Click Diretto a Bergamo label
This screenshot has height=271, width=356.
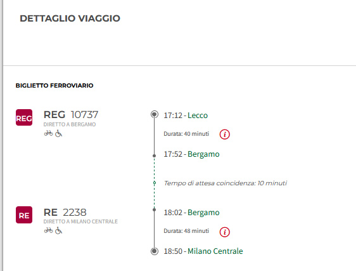coord(70,124)
